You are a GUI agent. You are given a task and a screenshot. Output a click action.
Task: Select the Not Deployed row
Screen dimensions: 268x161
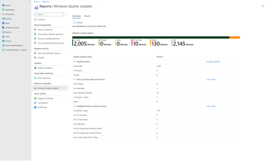click(x=156, y=124)
